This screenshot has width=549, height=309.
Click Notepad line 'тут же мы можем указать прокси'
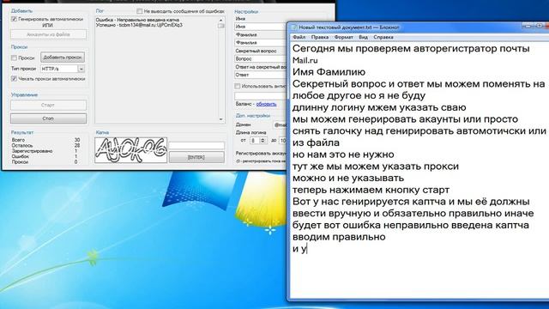pos(376,167)
